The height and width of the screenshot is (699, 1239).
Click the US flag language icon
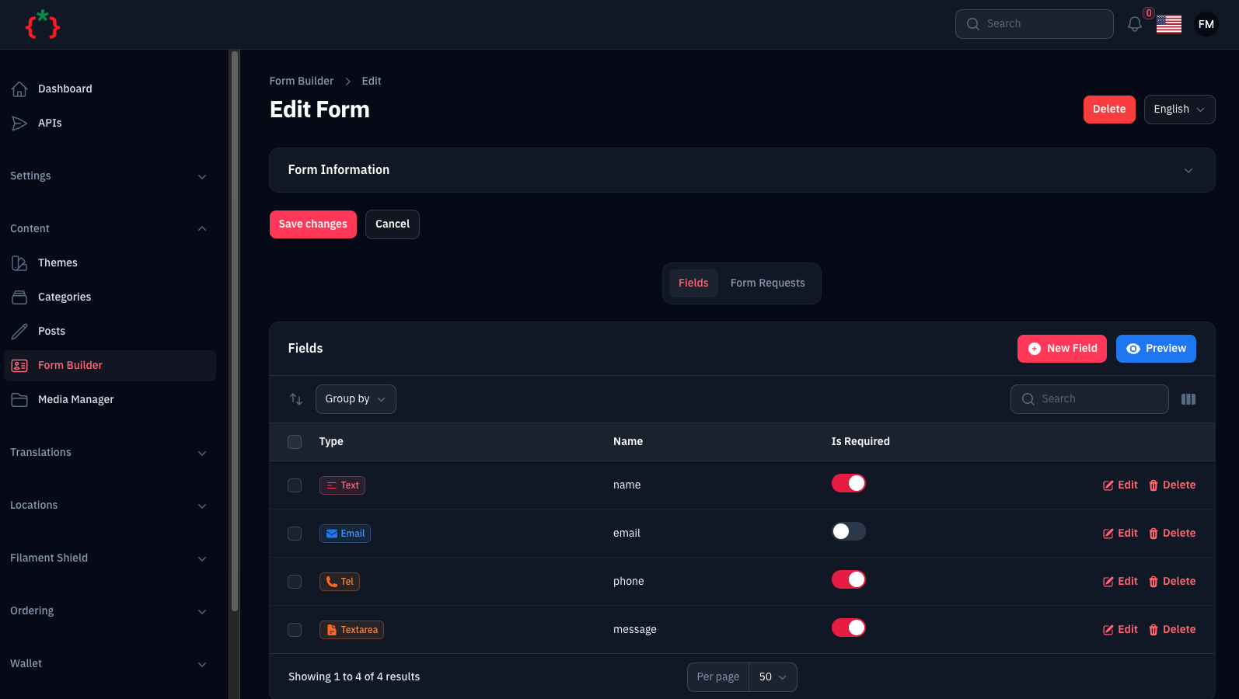click(1169, 24)
